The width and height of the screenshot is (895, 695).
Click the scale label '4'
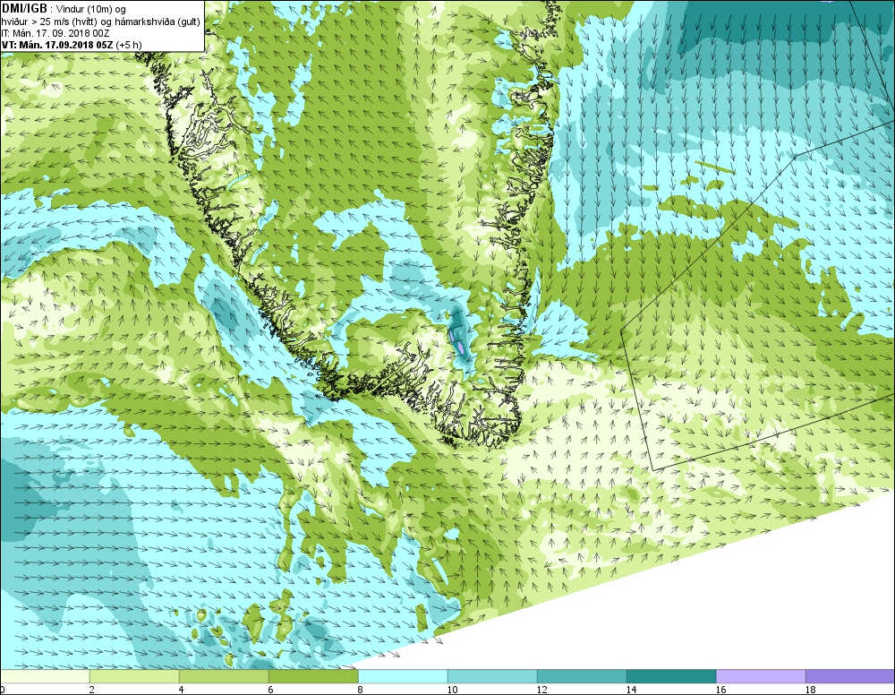[182, 690]
